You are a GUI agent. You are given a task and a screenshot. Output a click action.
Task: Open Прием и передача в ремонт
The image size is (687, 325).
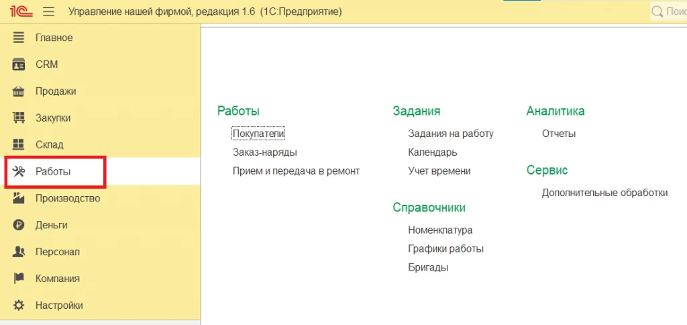coord(296,171)
